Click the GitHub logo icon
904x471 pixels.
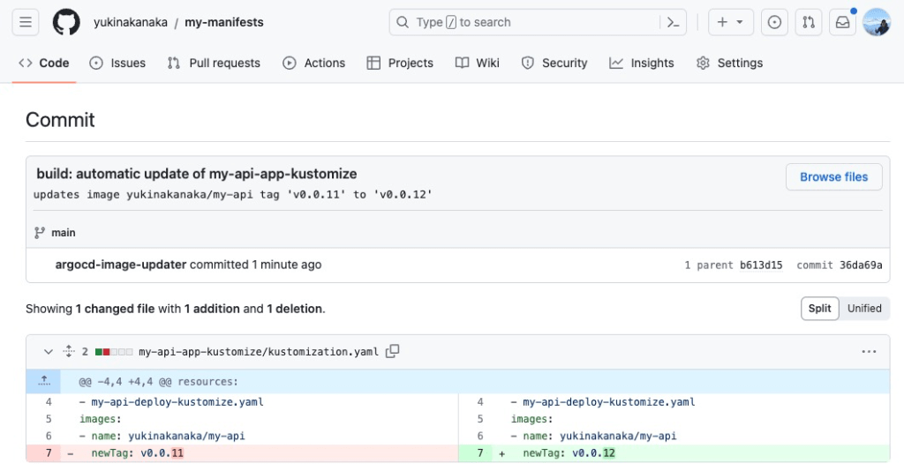tap(66, 22)
